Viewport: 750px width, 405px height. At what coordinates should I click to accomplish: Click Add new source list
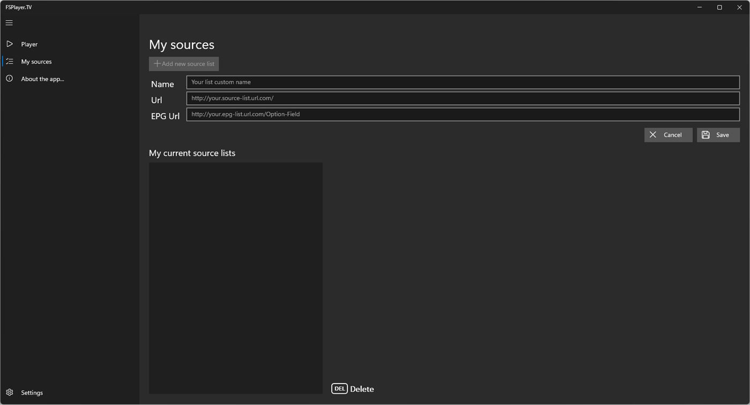pyautogui.click(x=183, y=64)
